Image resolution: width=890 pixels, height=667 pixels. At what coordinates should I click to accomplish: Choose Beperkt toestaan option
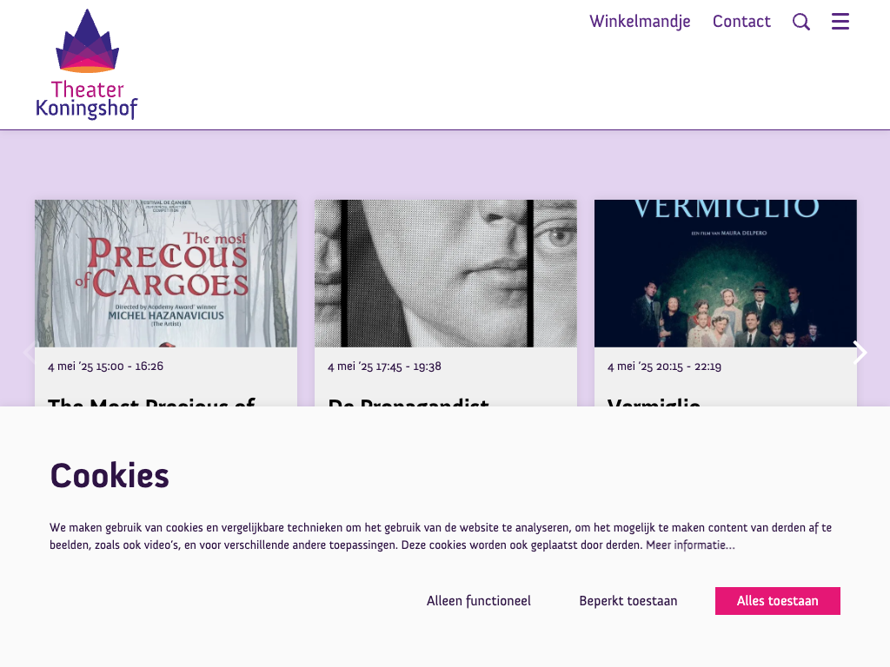click(628, 601)
